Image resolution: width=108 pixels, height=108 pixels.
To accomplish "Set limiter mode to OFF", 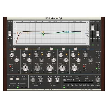I will coord(64,87).
